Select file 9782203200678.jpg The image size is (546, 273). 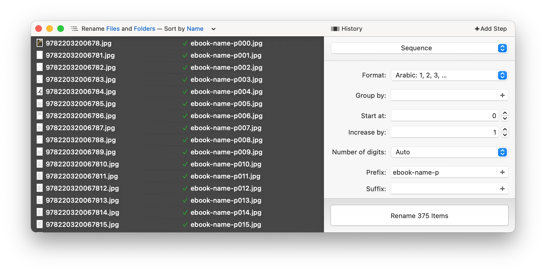(79, 43)
